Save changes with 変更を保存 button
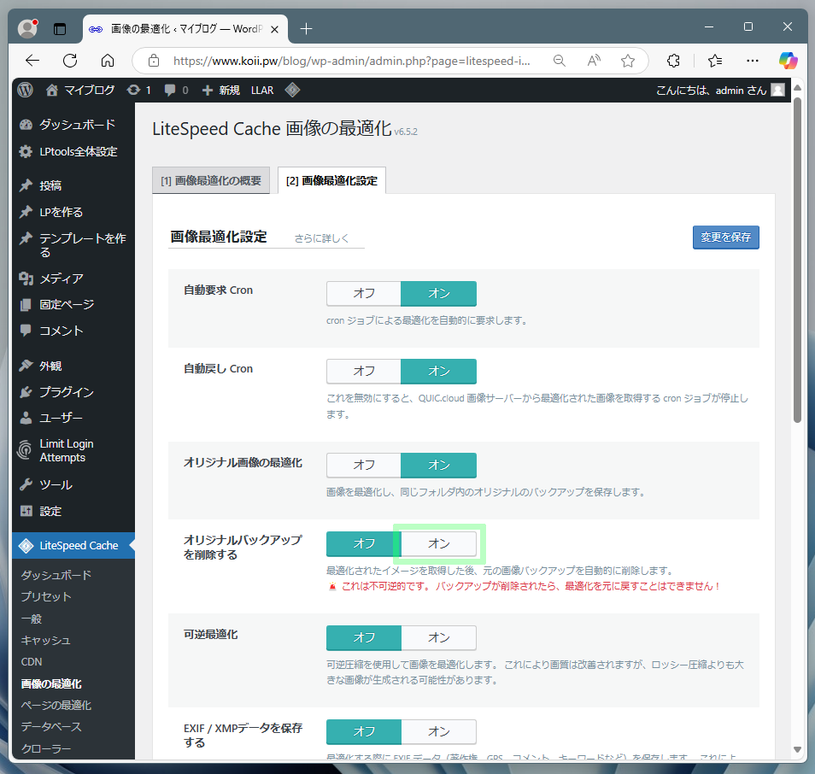This screenshot has width=815, height=774. [725, 237]
